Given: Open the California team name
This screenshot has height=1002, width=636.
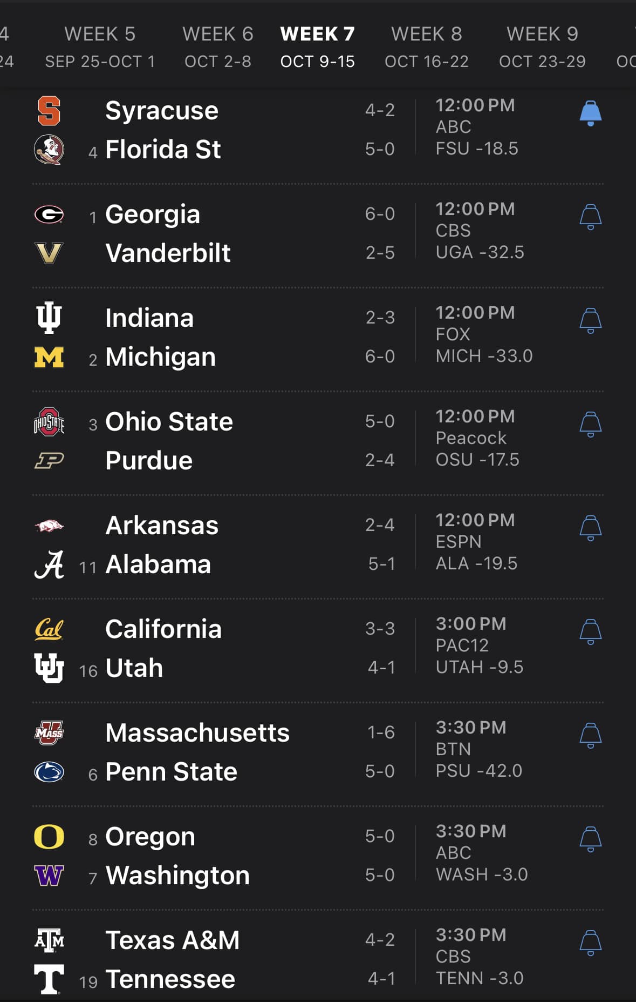Looking at the screenshot, I should 163,629.
